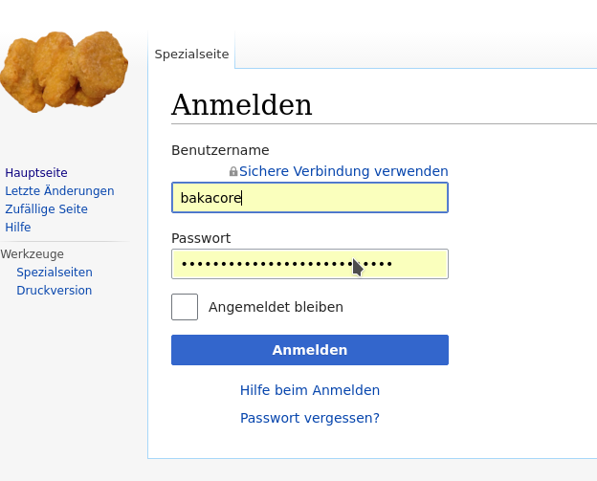Open the sidebar Hilfe link
597x481 pixels.
18,228
